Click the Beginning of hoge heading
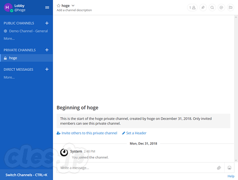Viewport: 238px width, 180px height. click(78, 108)
